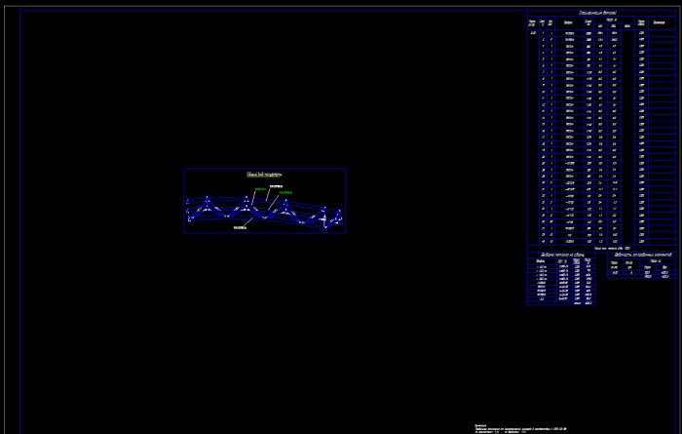682x434 pixels.
Task: Select the white callout label between green labels
Action: [276, 186]
